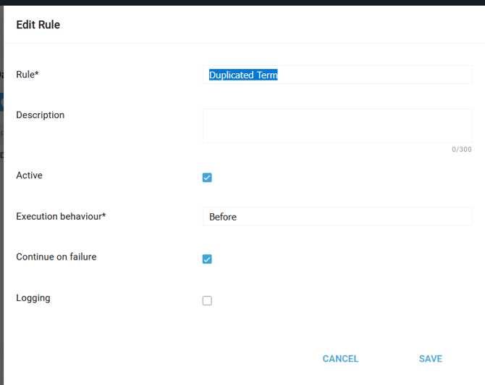Select the Before value in Execution behaviour

(x=223, y=217)
